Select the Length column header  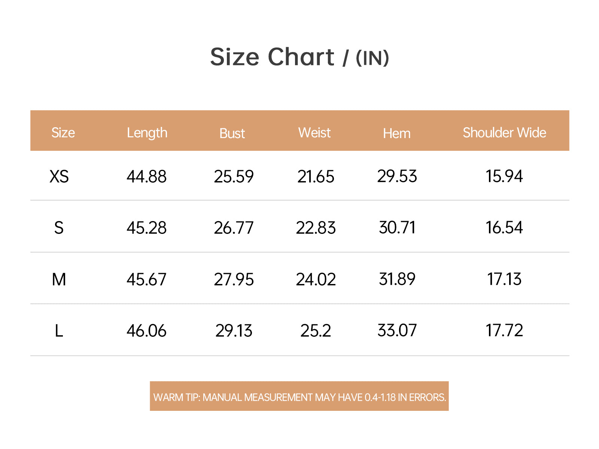[147, 133]
